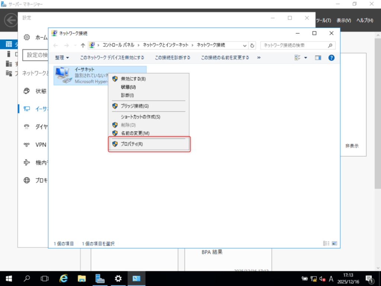Viewport: 381px width, 286px height.
Task: Click ブリッジ接続(G) in the context menu
Action: point(134,106)
